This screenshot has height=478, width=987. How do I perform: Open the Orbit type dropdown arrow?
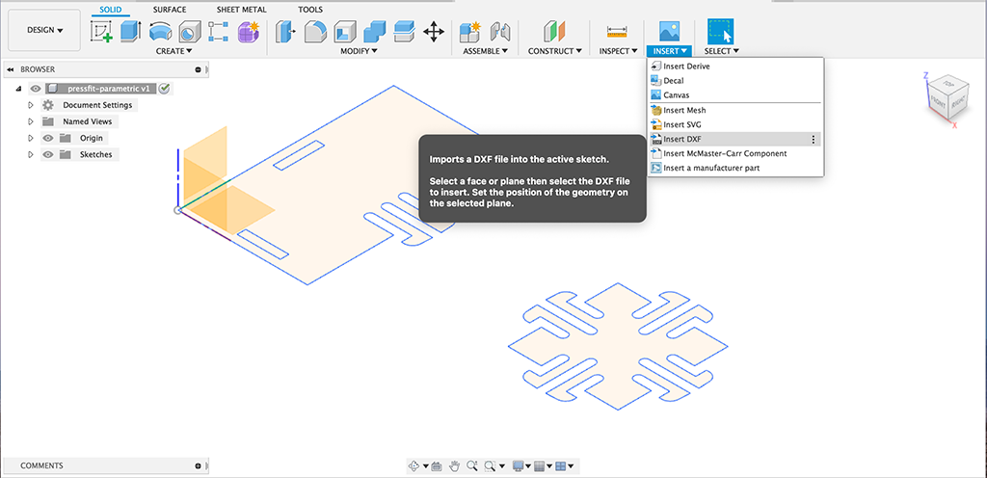coord(425,466)
